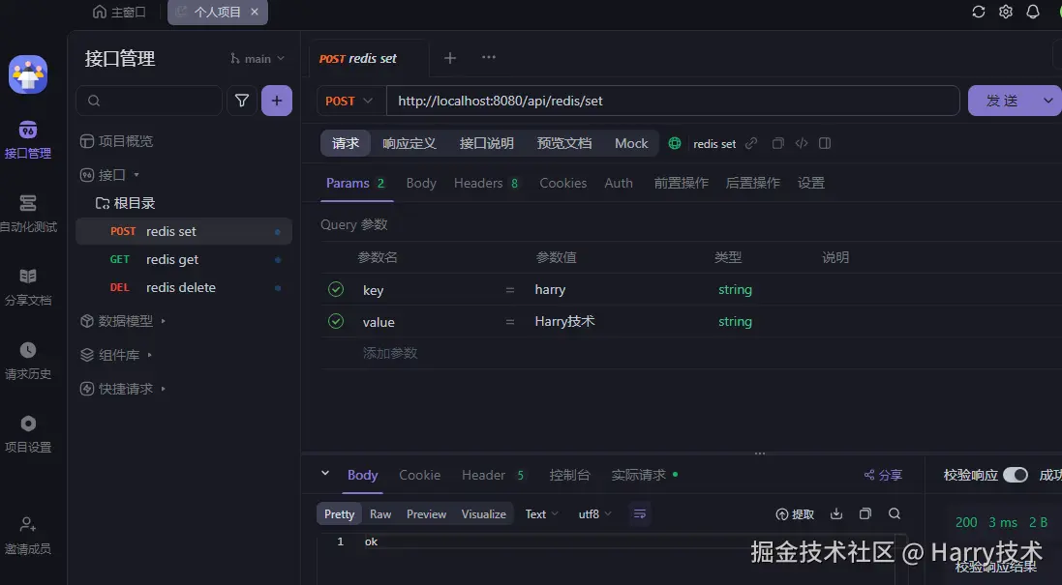
Task: Click the split layout icon
Action: click(x=824, y=143)
